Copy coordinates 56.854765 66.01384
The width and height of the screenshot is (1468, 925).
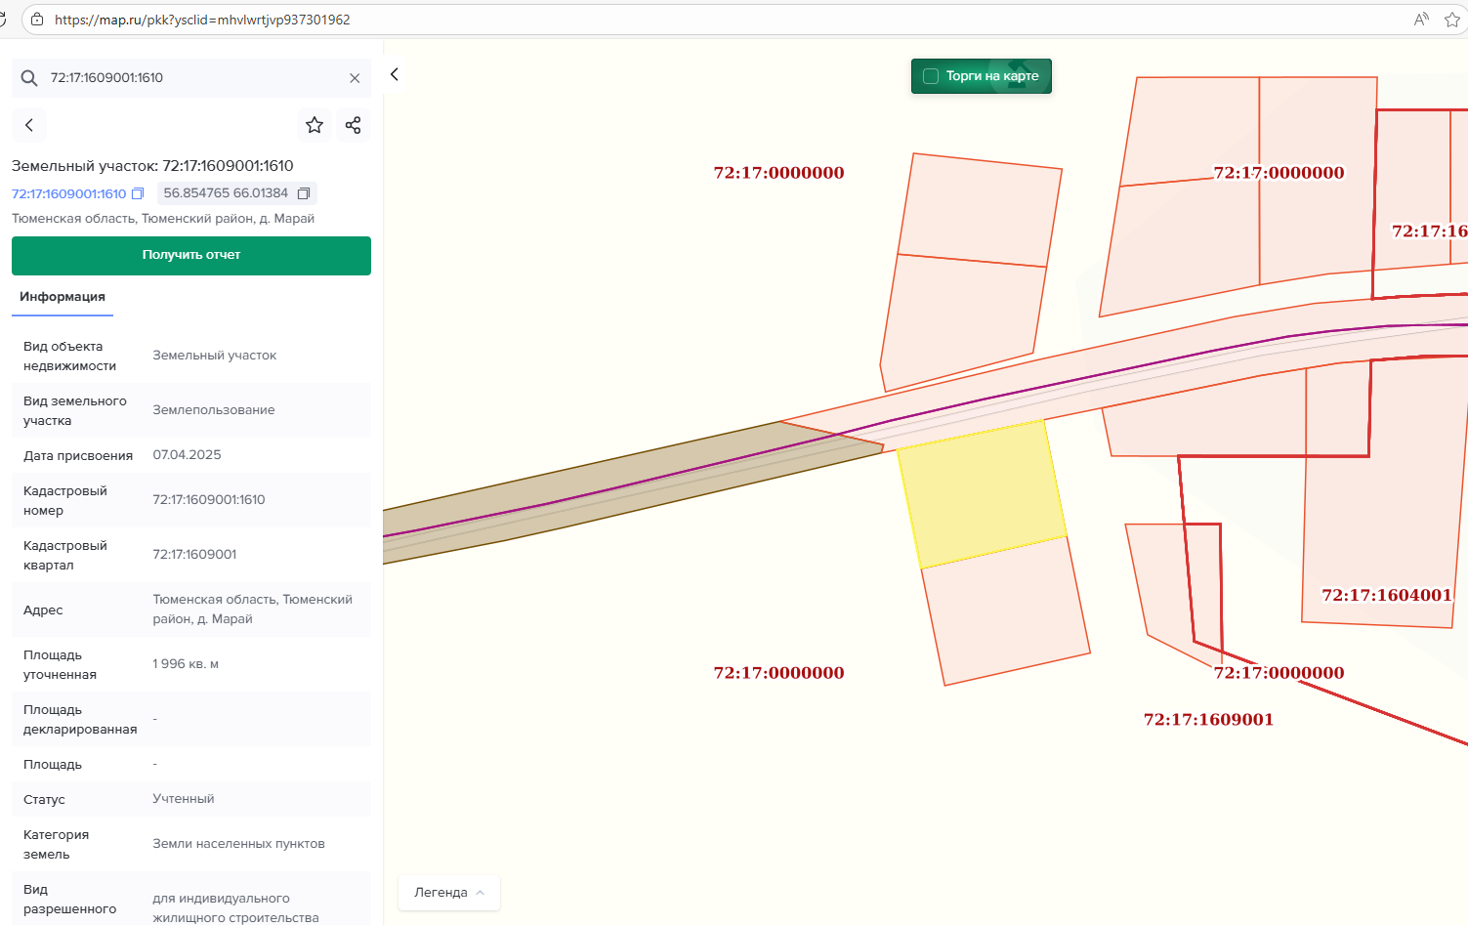[304, 193]
